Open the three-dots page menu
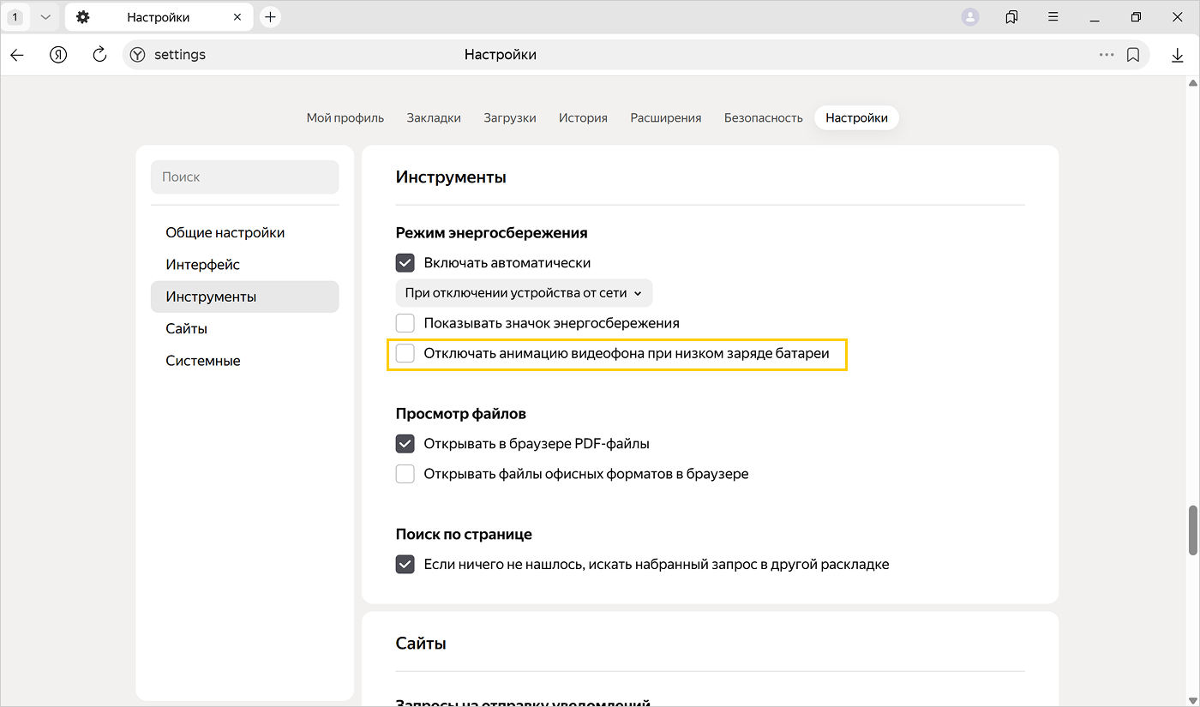Image resolution: width=1200 pixels, height=707 pixels. pyautogui.click(x=1107, y=55)
